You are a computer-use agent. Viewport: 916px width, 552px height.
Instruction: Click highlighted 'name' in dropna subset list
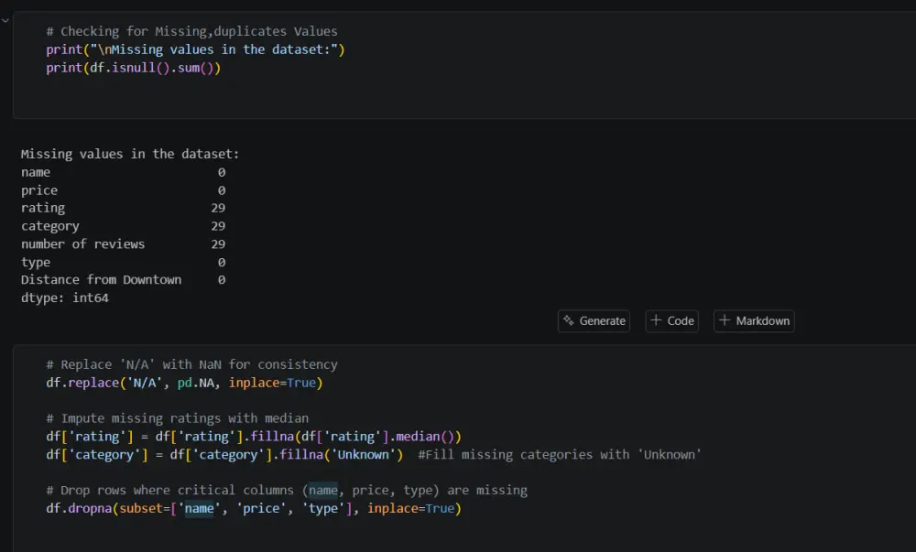click(x=199, y=508)
